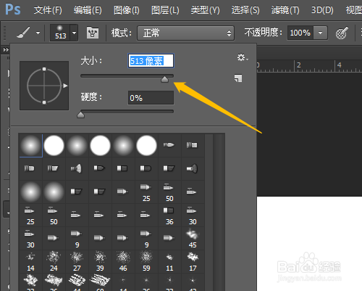
Task: Open the 图像(I) menu
Action: [x=127, y=10]
